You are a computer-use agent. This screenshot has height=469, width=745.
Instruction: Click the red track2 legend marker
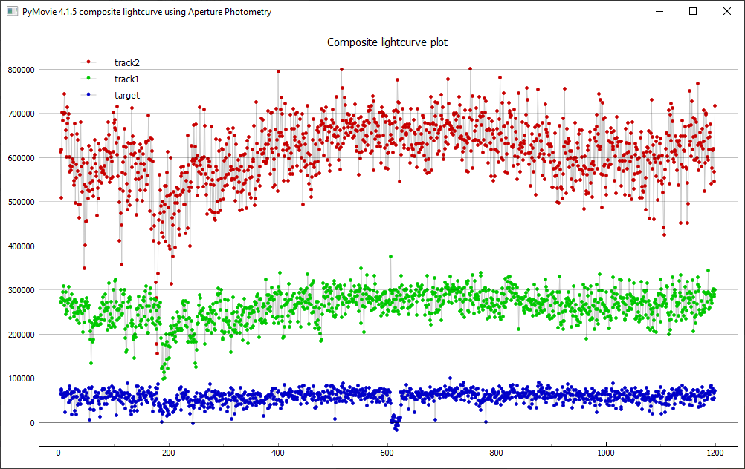tap(88, 62)
